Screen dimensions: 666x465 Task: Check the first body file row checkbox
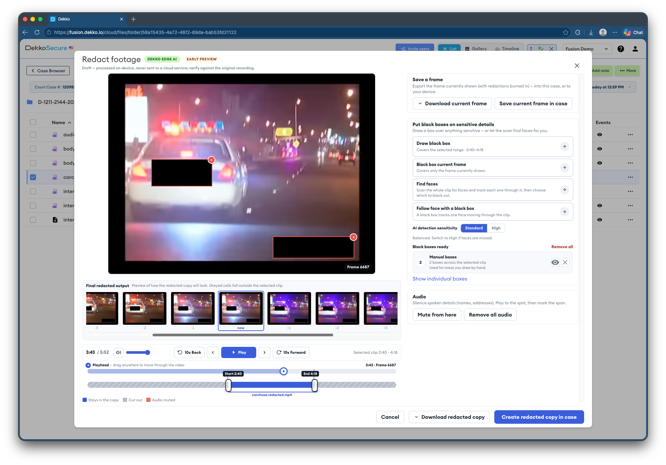click(33, 149)
